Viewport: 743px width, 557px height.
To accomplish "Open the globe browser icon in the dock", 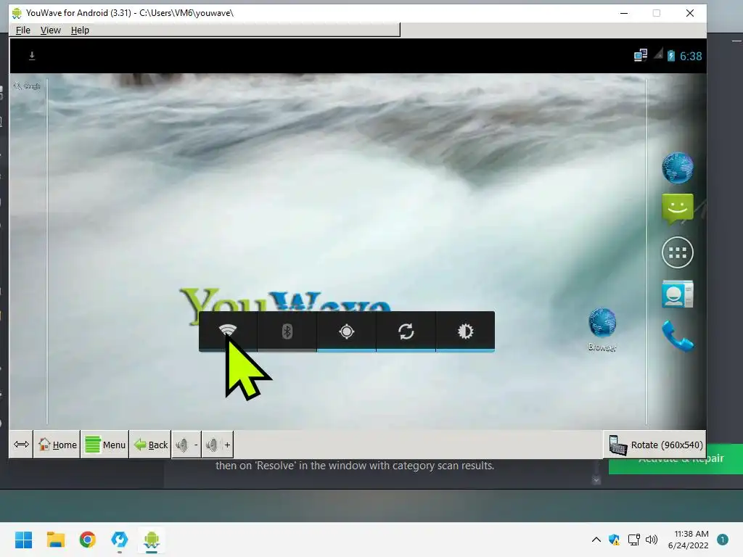I will 678,168.
